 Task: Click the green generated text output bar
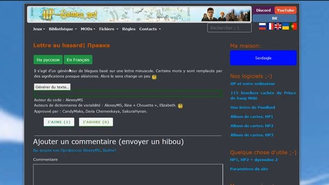tap(128, 94)
